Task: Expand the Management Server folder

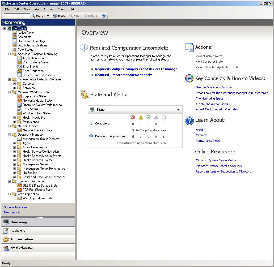Action: click(x=15, y=164)
